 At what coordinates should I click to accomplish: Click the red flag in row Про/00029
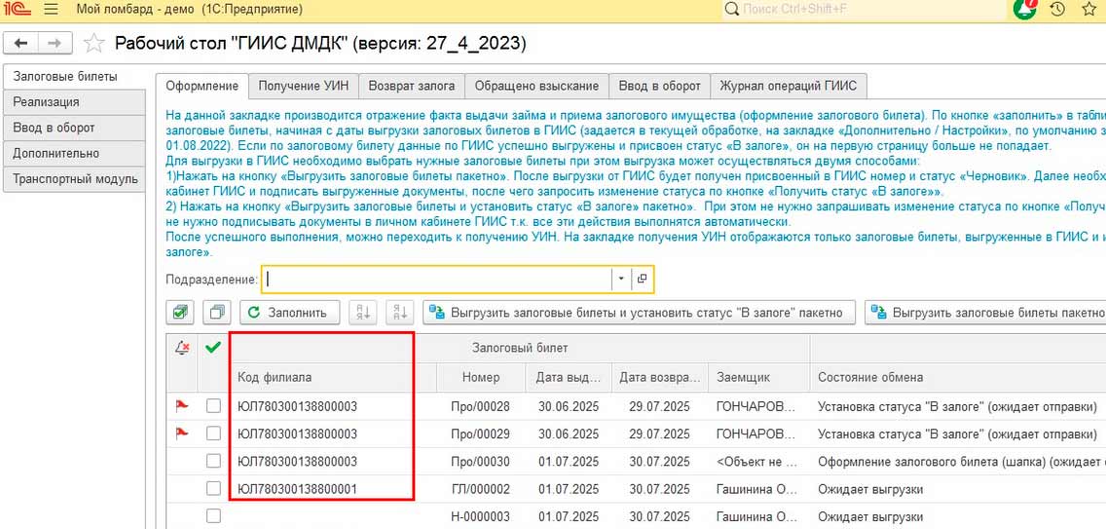182,434
